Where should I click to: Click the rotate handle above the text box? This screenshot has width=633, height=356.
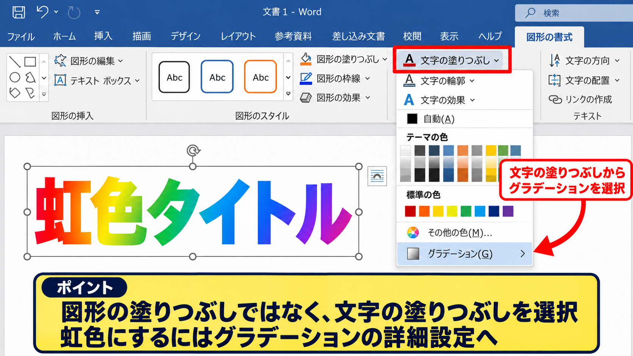tap(193, 151)
